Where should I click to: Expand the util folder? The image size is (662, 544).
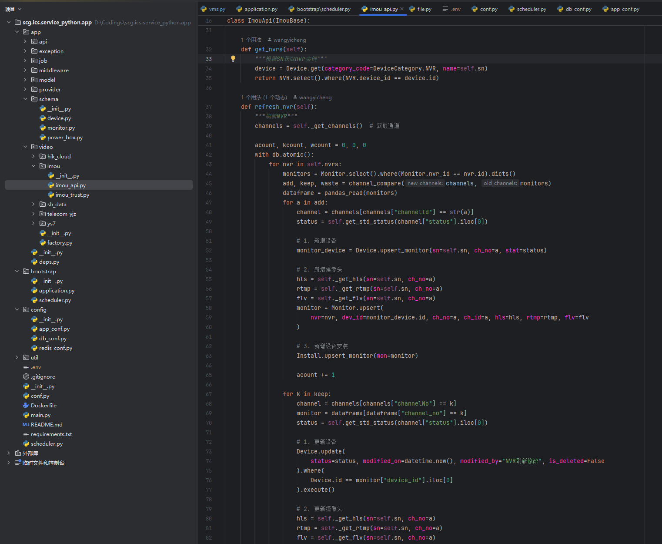(17, 357)
